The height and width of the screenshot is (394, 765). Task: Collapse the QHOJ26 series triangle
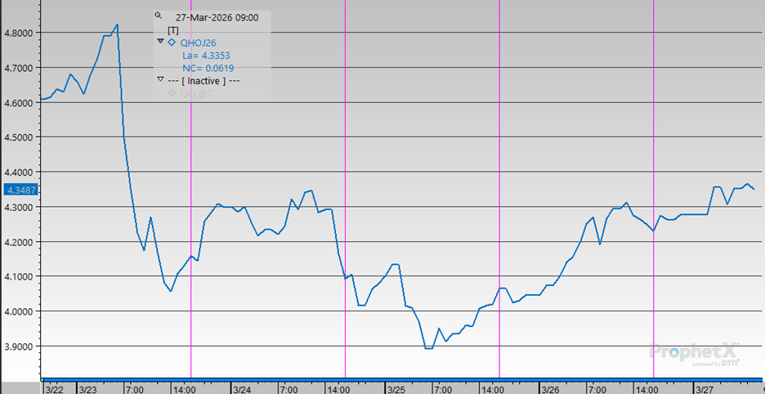160,42
